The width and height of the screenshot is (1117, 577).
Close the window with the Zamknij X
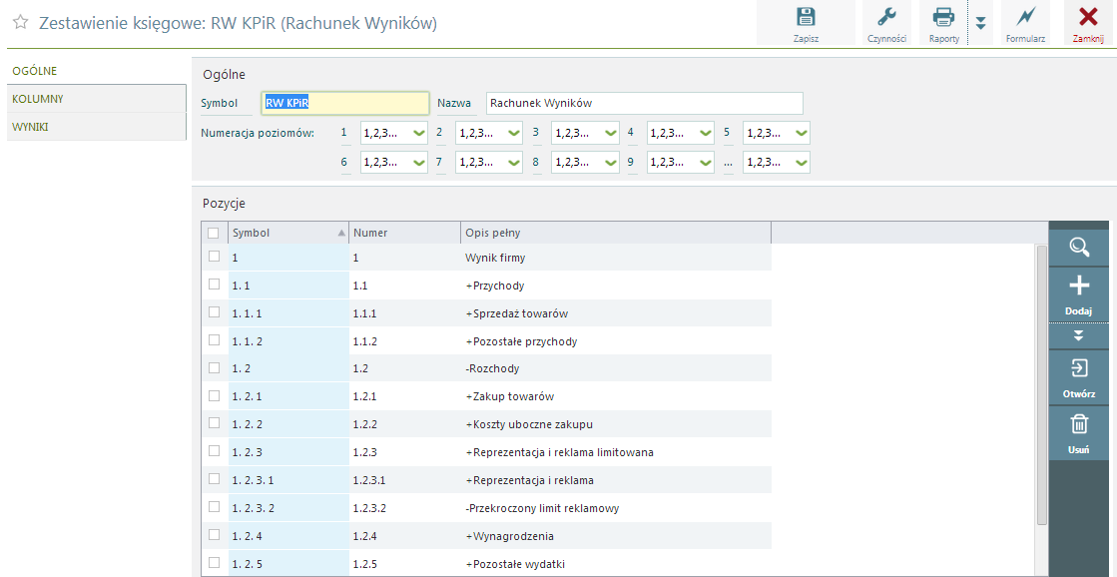click(x=1088, y=24)
